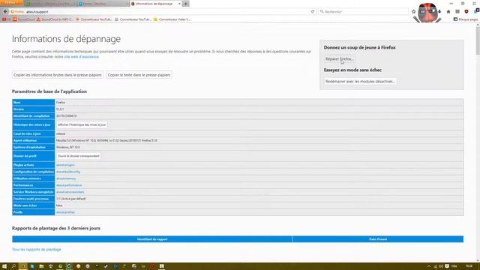Open the orange Firefox menu button

11,2
